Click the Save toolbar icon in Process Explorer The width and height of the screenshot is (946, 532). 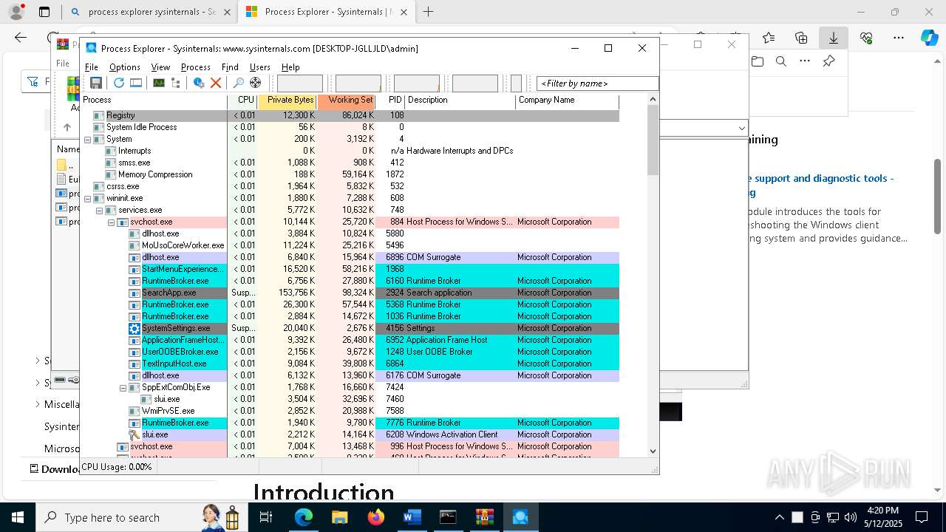pyautogui.click(x=96, y=83)
